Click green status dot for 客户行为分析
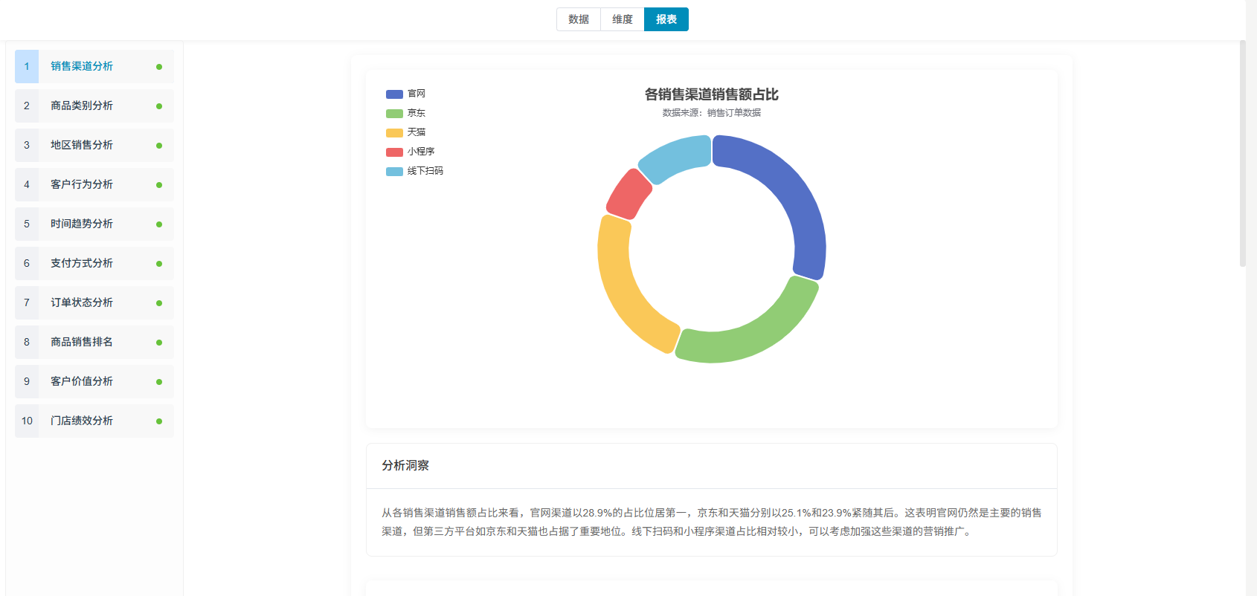1257x596 pixels. click(159, 185)
